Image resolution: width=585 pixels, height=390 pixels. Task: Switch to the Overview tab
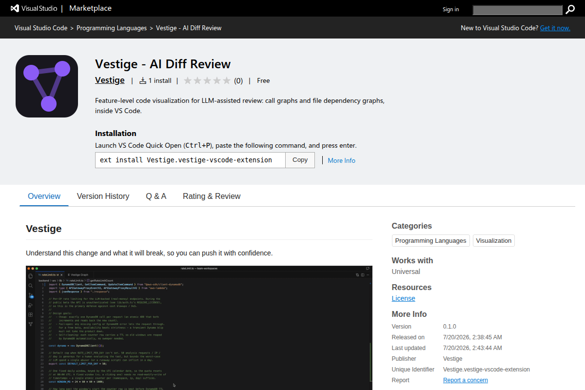(x=44, y=196)
